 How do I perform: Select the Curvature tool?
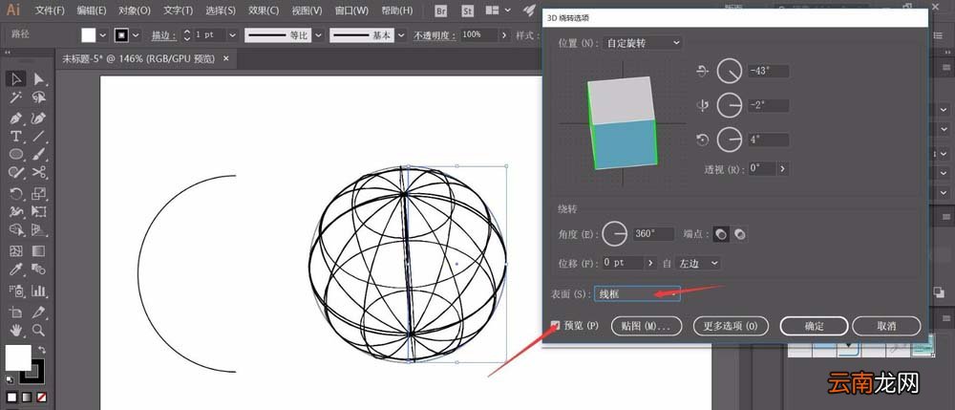click(39, 118)
